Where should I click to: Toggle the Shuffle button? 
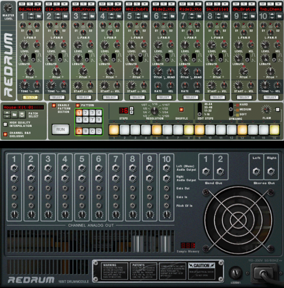(182, 109)
